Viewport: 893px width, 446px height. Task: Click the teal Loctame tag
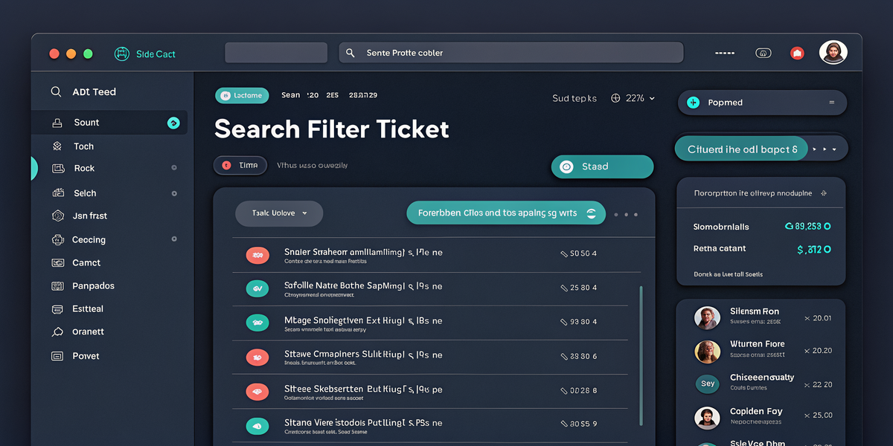(242, 95)
